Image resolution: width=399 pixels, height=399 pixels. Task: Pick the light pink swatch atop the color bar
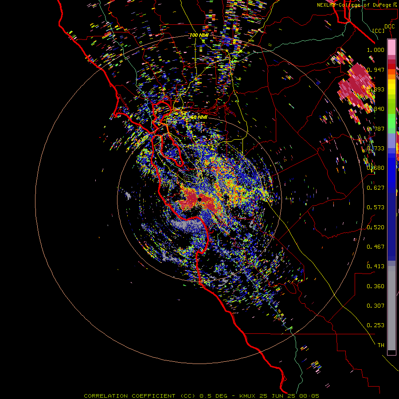point(391,47)
